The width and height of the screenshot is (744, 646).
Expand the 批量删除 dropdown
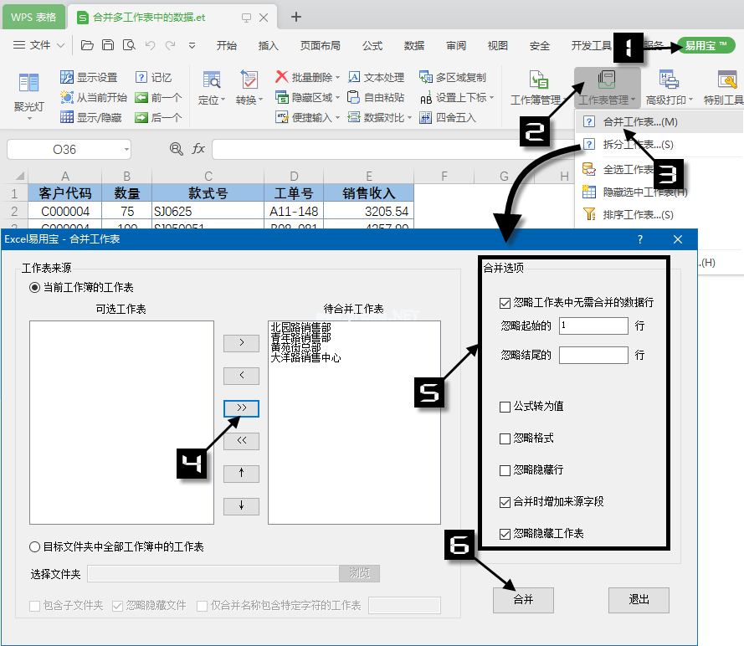[x=337, y=78]
